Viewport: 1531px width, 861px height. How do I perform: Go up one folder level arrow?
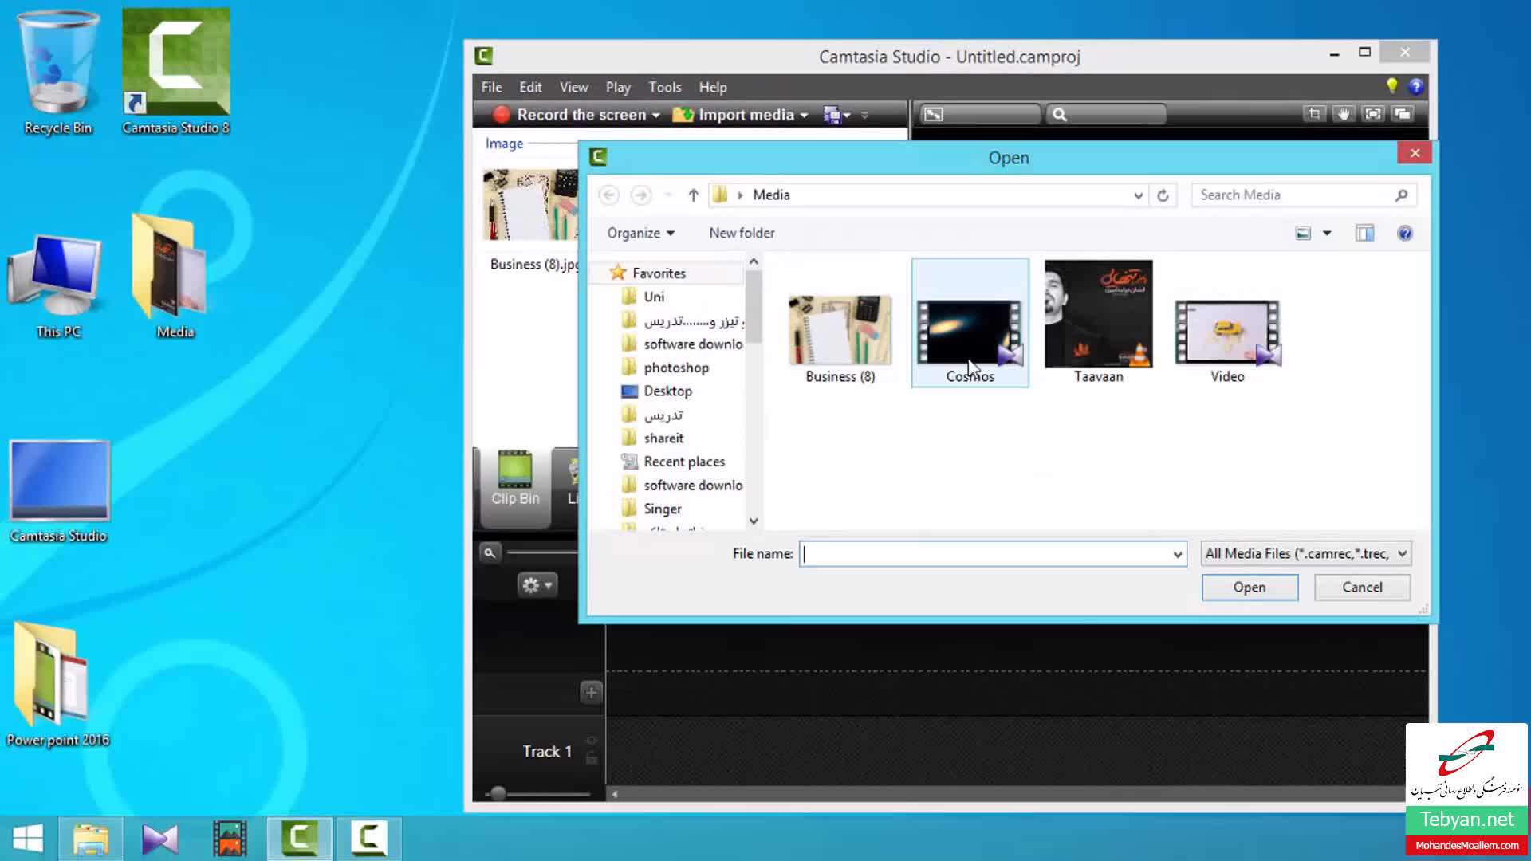pos(693,195)
